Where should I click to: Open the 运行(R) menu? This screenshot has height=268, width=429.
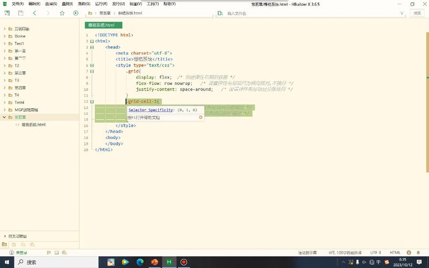tap(101, 4)
